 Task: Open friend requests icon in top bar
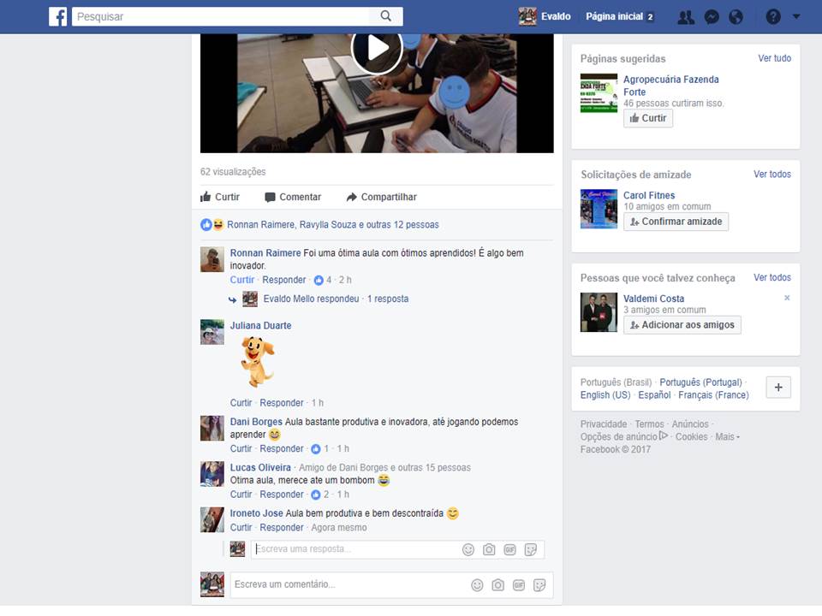[685, 16]
